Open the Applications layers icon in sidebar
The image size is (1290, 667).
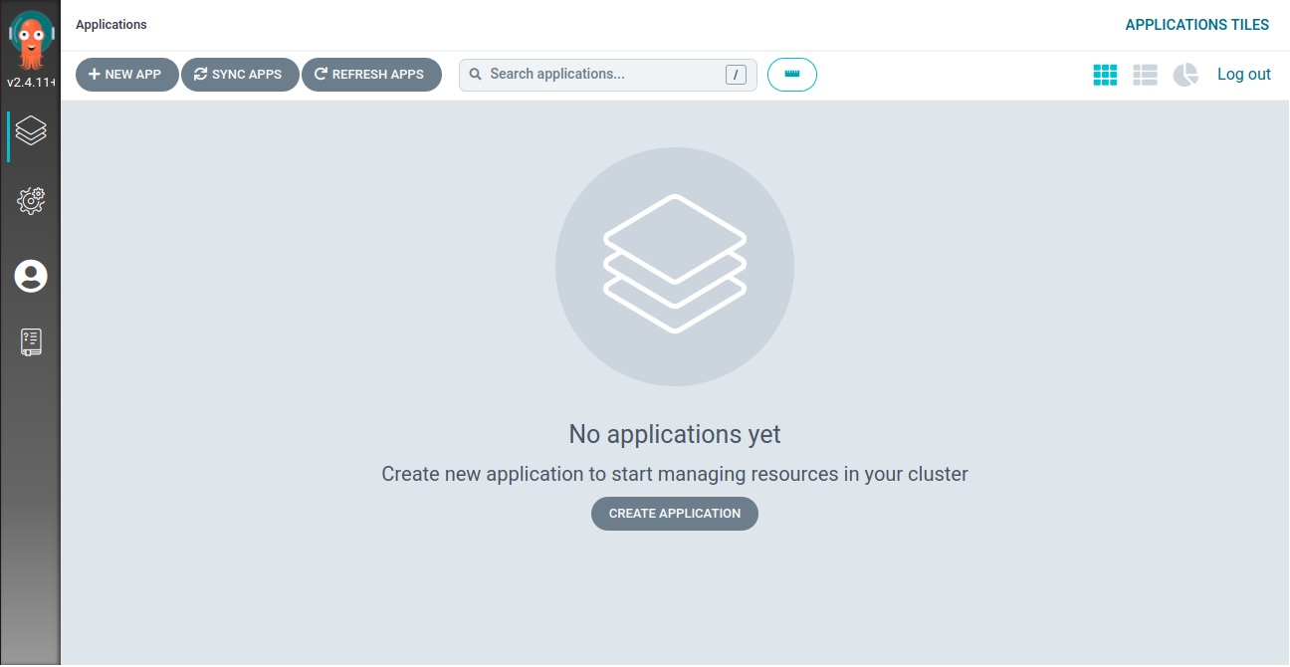click(x=31, y=131)
